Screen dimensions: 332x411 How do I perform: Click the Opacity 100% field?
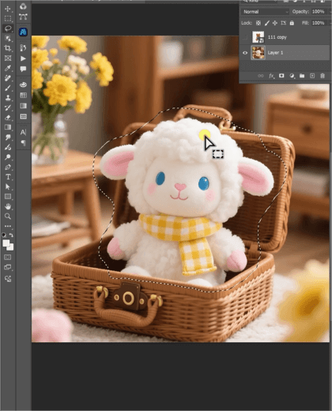click(319, 12)
